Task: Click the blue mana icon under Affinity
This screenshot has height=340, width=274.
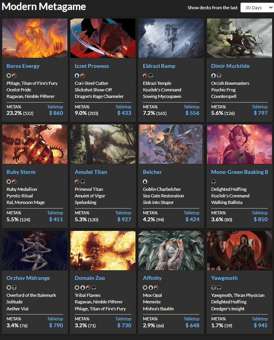Action: point(150,288)
